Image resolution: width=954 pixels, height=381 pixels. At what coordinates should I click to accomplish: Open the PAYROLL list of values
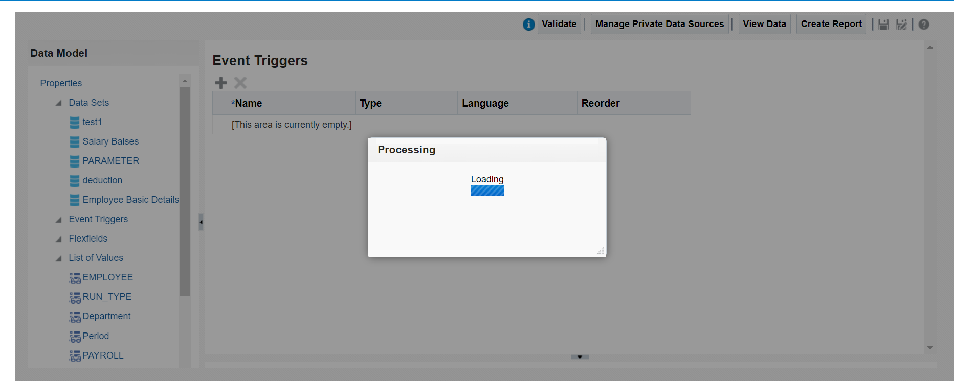103,355
